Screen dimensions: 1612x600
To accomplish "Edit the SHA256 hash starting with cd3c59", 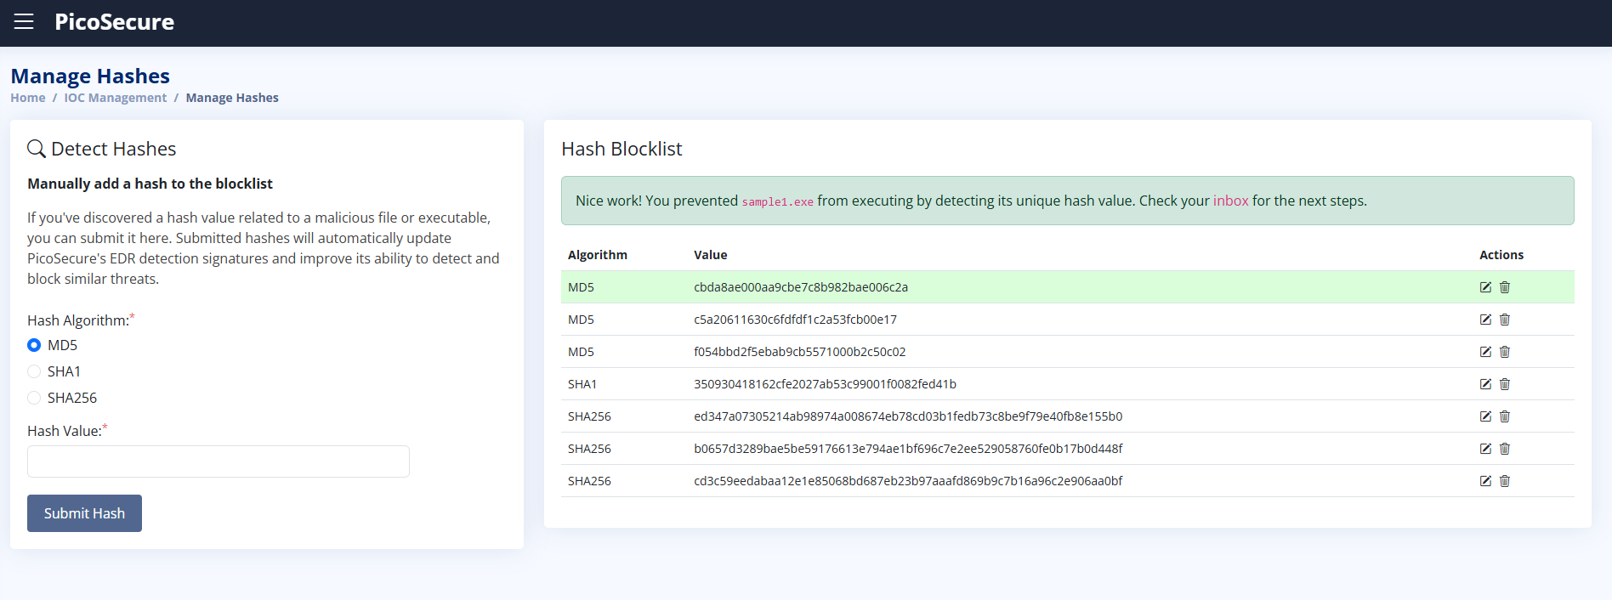I will click(x=1485, y=481).
